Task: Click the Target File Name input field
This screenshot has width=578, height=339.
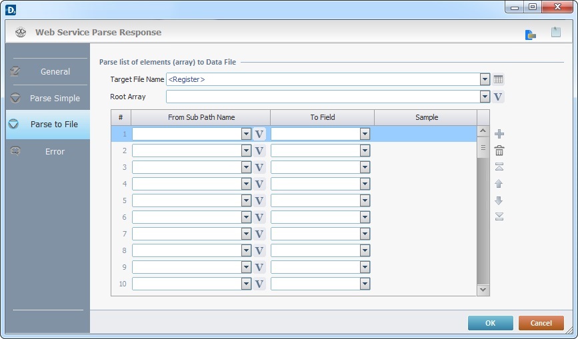Action: coord(323,79)
